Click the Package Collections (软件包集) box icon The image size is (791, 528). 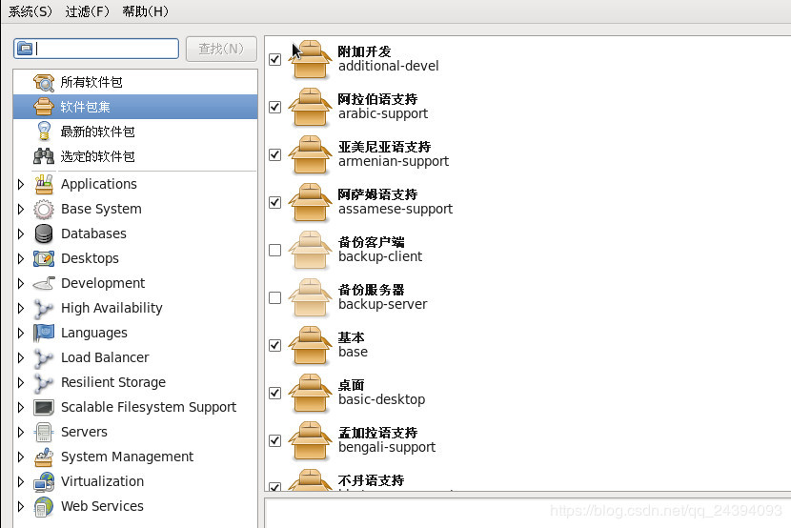pos(44,107)
